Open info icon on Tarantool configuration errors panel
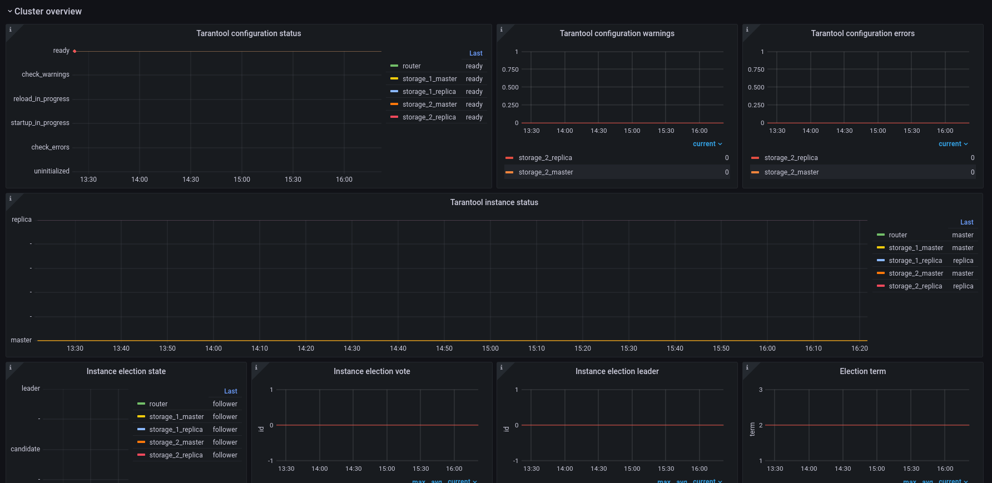Image resolution: width=992 pixels, height=483 pixels. (747, 29)
